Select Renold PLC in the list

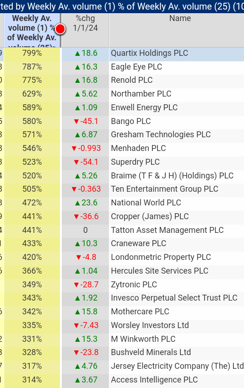pyautogui.click(x=132, y=80)
